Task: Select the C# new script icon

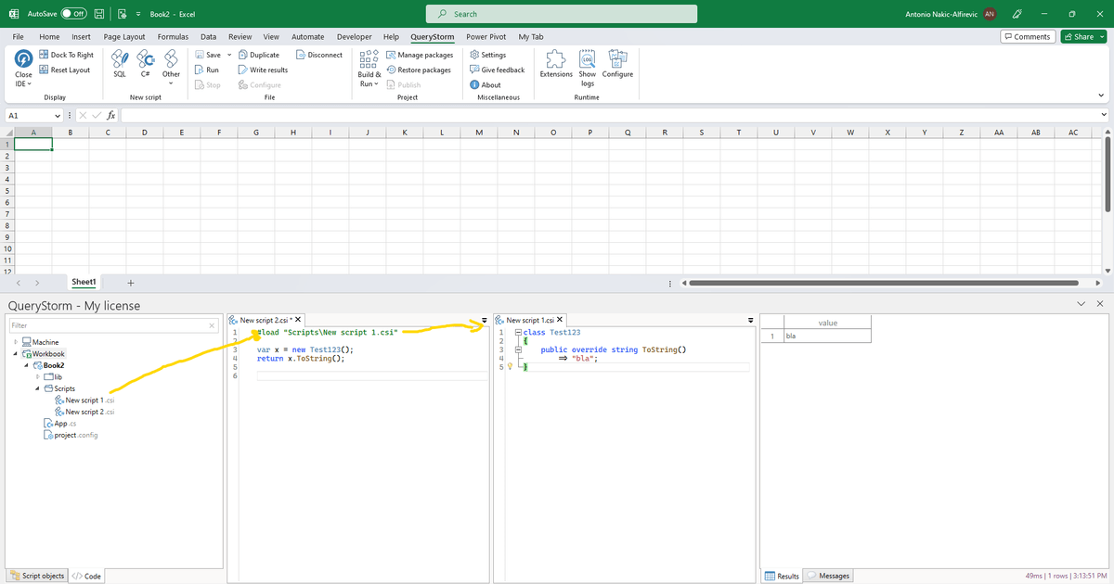Action: (145, 61)
